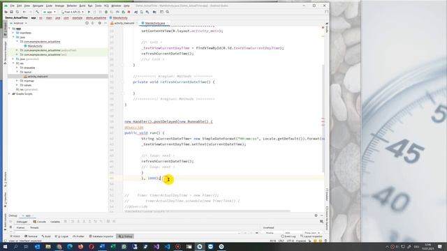This screenshot has height=251, width=447.
Task: Click the Back navigation arrow in the toolbar
Action: (24, 12)
